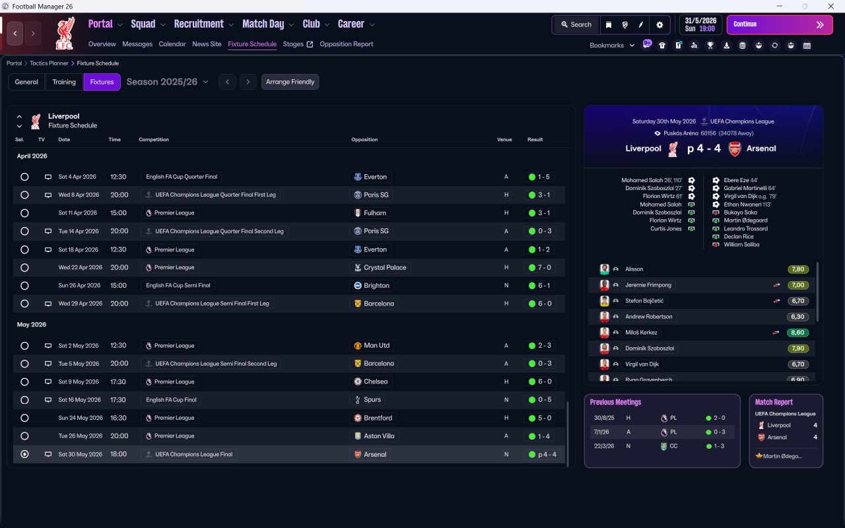Select the Sun 26 Apr Brighton fixture radio
The image size is (845, 528).
tap(24, 286)
